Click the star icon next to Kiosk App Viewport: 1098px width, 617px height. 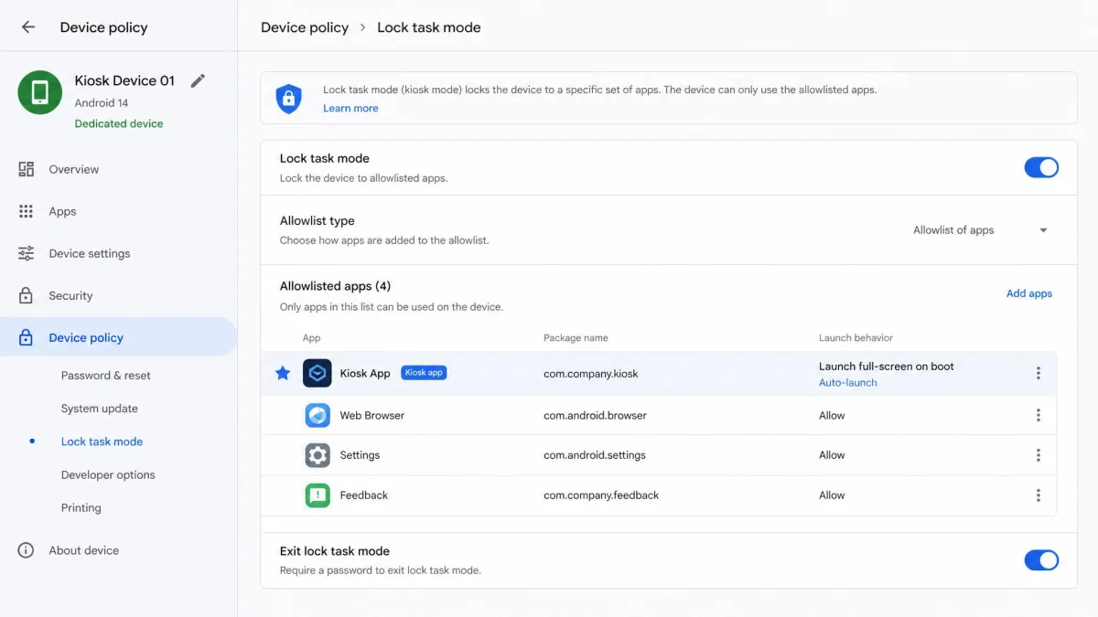pyautogui.click(x=283, y=373)
